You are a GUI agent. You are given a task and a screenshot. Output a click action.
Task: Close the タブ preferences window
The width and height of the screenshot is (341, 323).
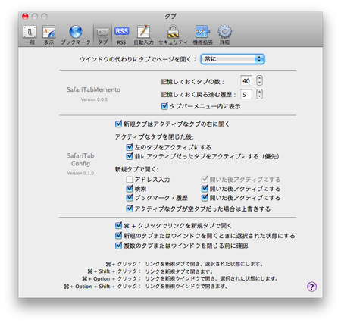[x=25, y=17]
